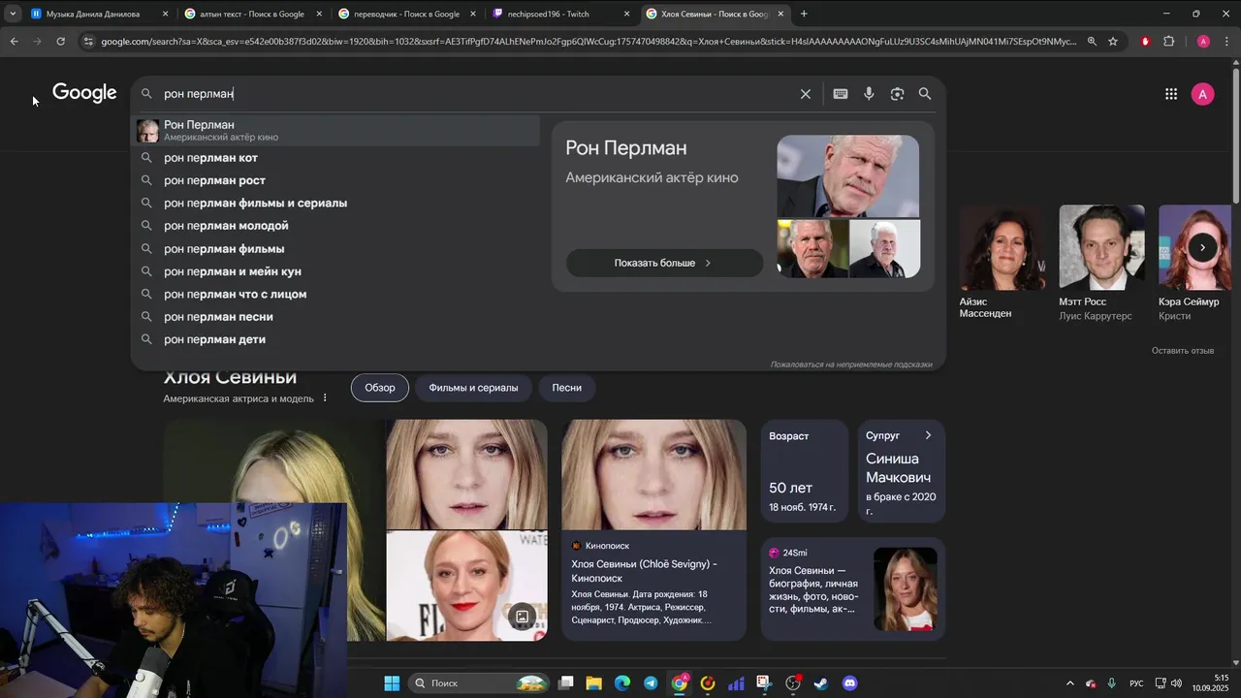Choose suggestion рон перлман что с лицом
The width and height of the screenshot is (1241, 698).
335,295
